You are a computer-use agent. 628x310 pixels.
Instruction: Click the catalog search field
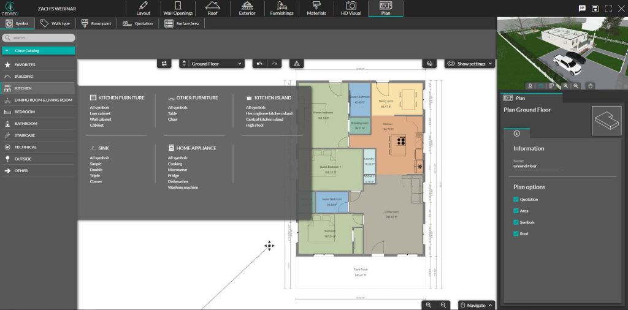38,38
